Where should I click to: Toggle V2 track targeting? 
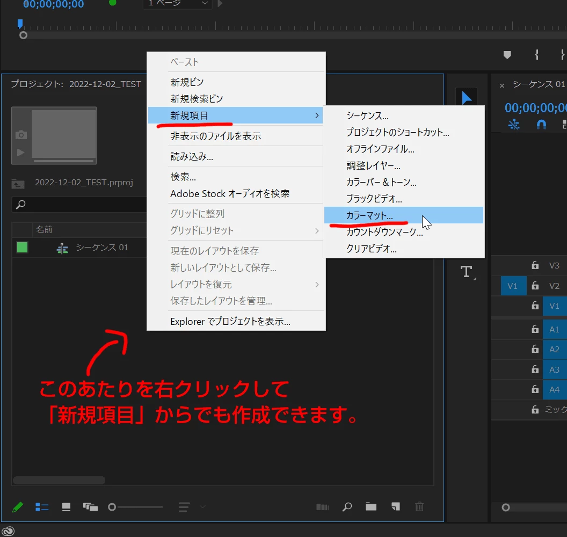click(554, 286)
